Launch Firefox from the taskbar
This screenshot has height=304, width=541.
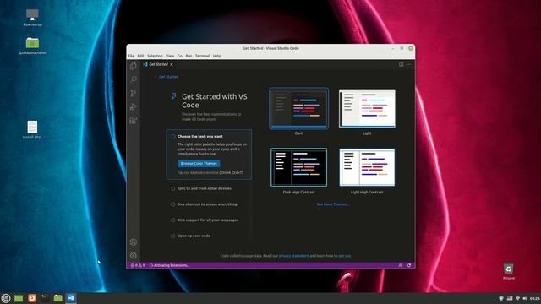pos(32,298)
